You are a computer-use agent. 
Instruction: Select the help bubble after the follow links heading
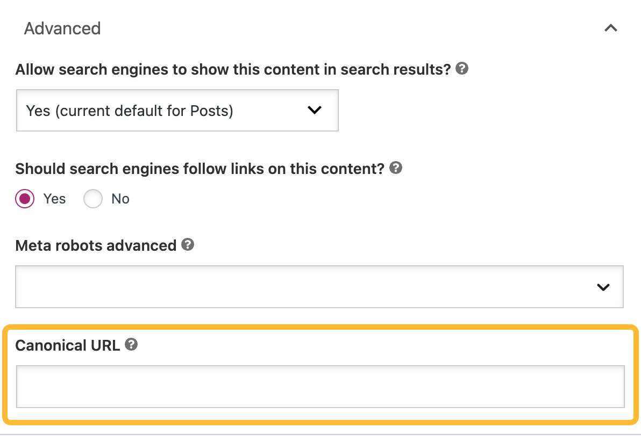coord(396,168)
